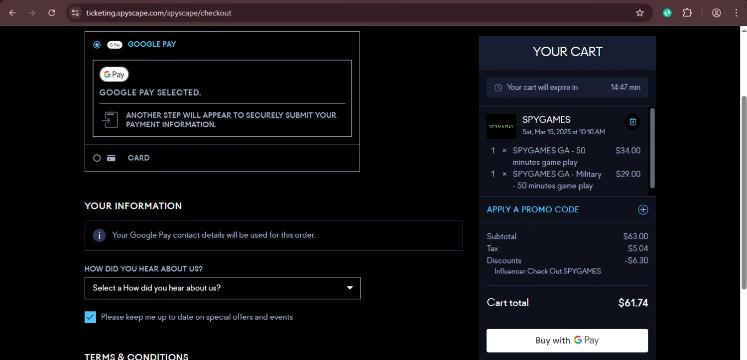This screenshot has width=747, height=360.
Task: Click SPYGAMES GA - Military item text
Action: pyautogui.click(x=557, y=180)
